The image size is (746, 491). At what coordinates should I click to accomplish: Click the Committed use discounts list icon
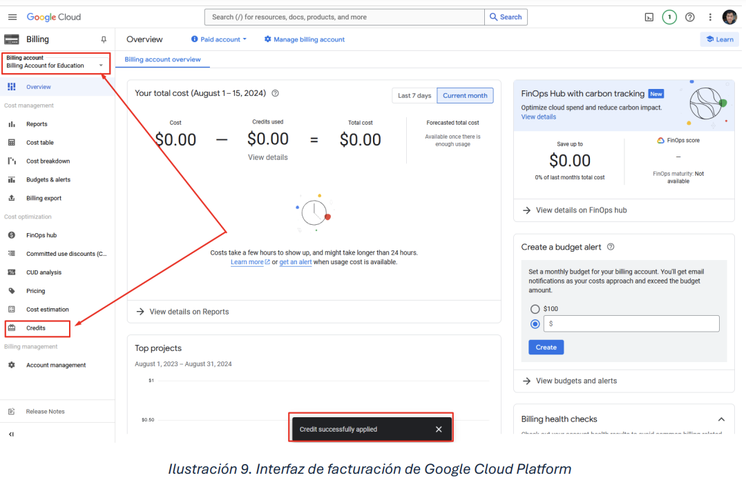(x=12, y=254)
